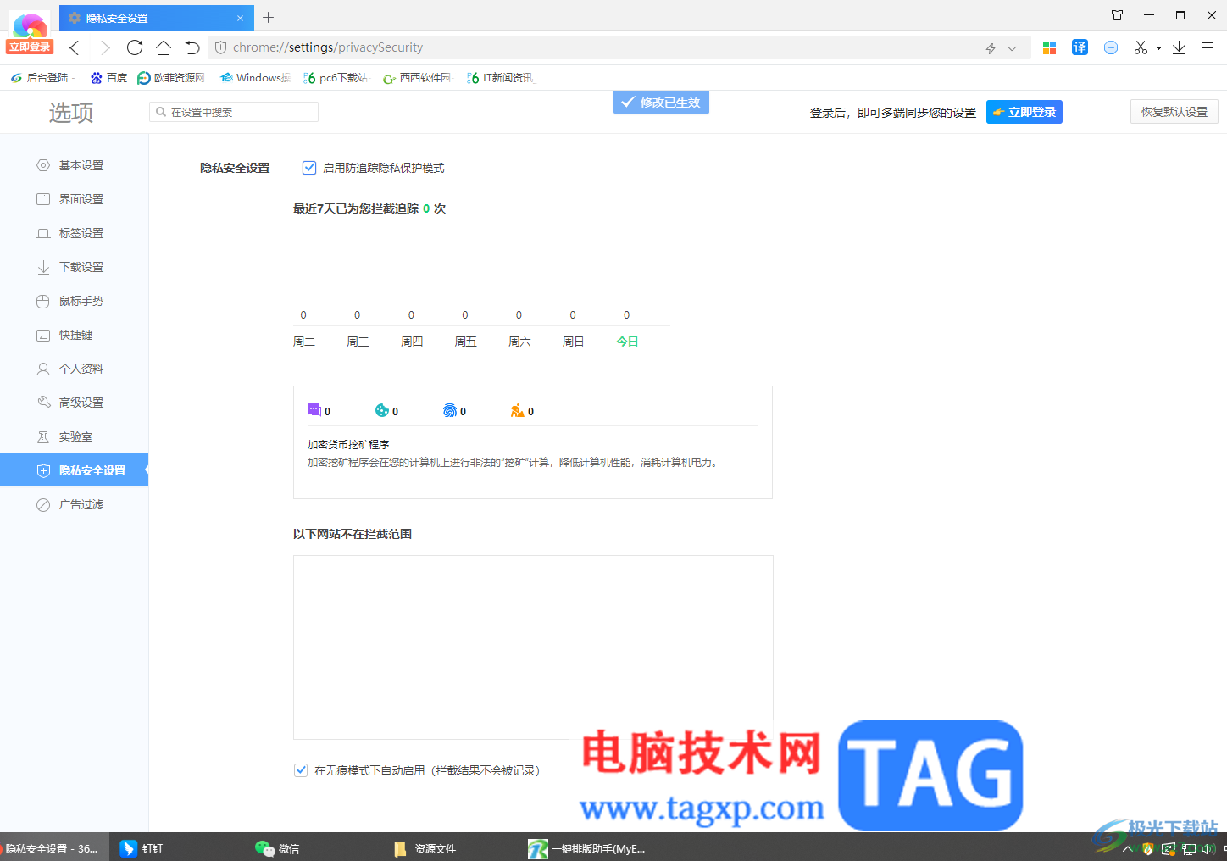The width and height of the screenshot is (1227, 861).
Task: Click the ad blocker shield icon
Action: coord(1111,47)
